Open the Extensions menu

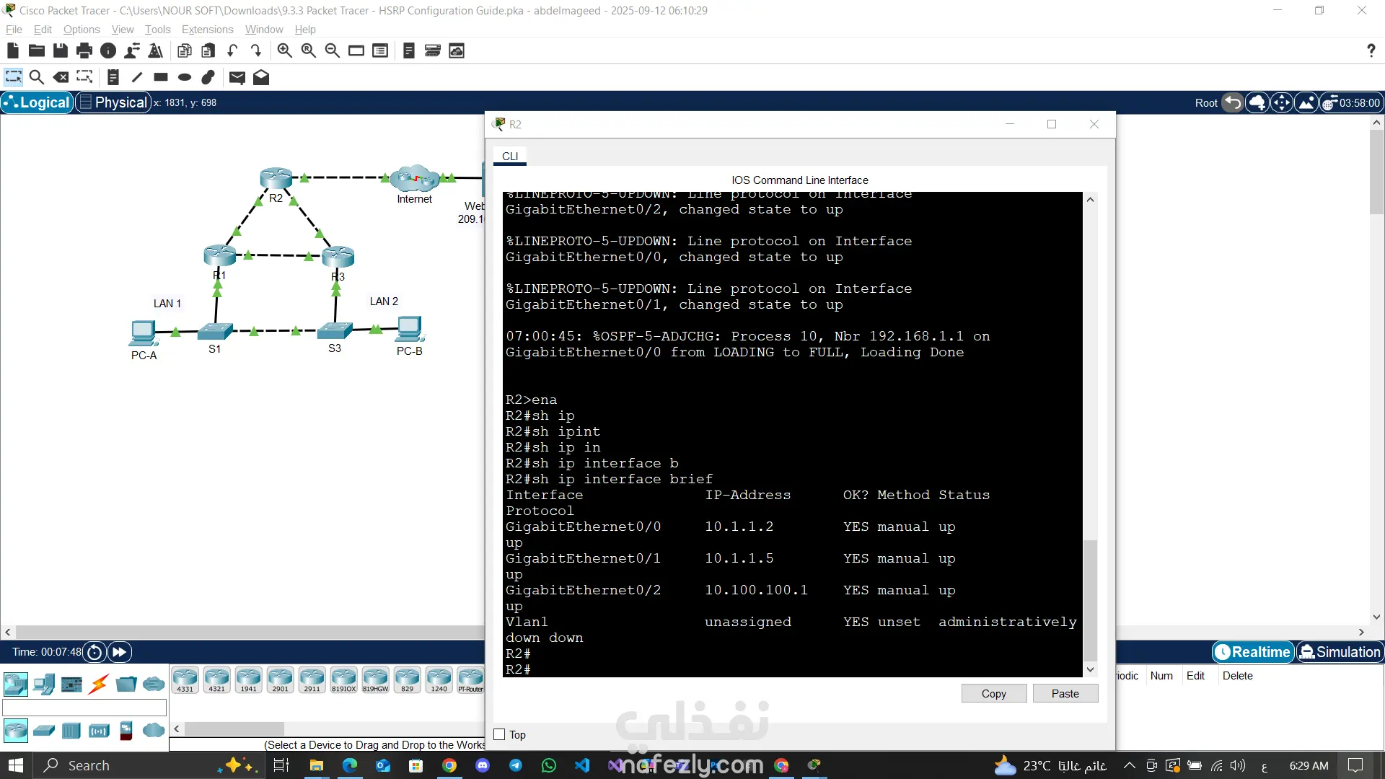(x=207, y=30)
